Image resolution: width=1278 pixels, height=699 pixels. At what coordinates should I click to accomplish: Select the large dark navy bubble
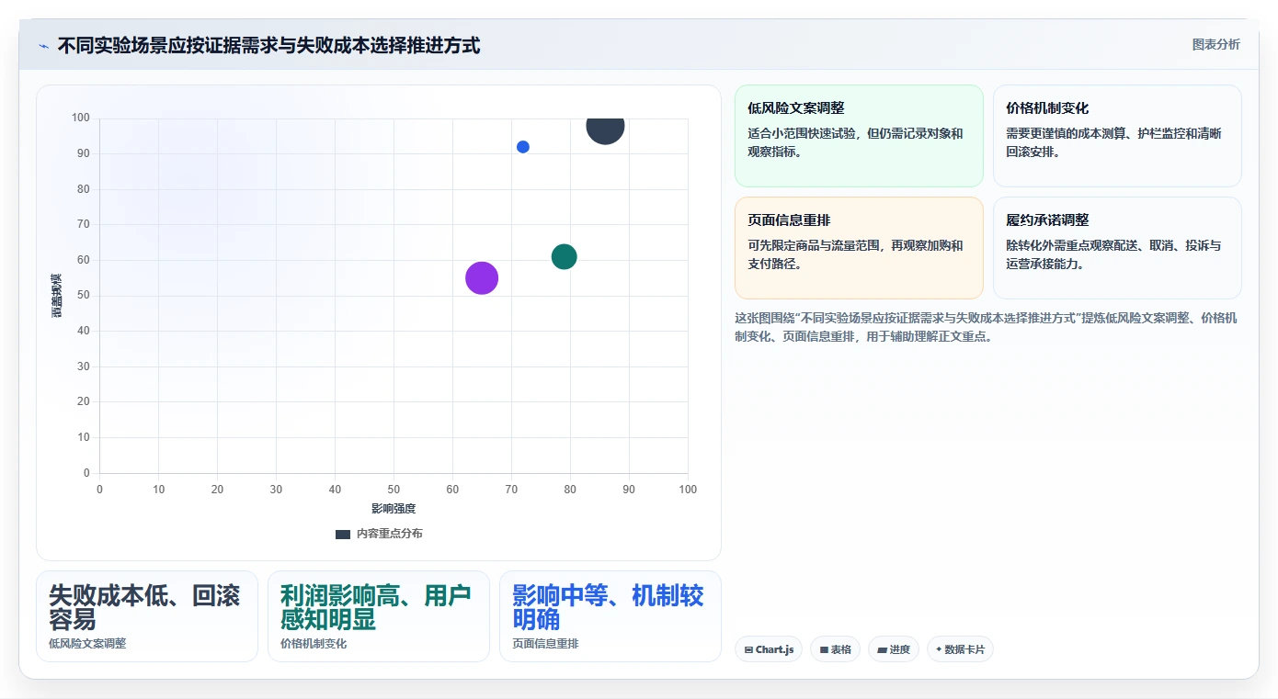point(605,127)
